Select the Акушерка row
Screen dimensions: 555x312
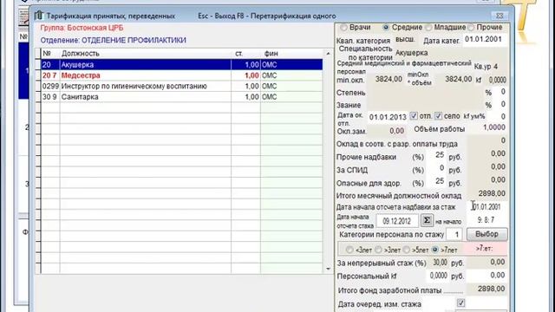tap(181, 65)
